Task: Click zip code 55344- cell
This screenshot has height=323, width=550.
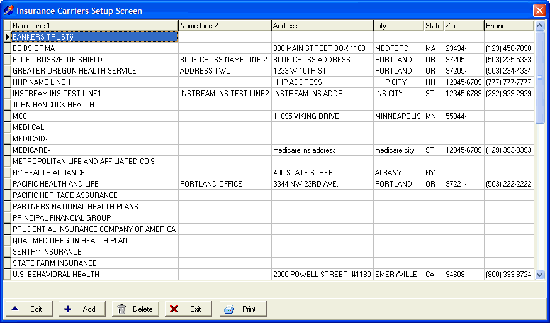Action: 464,116
